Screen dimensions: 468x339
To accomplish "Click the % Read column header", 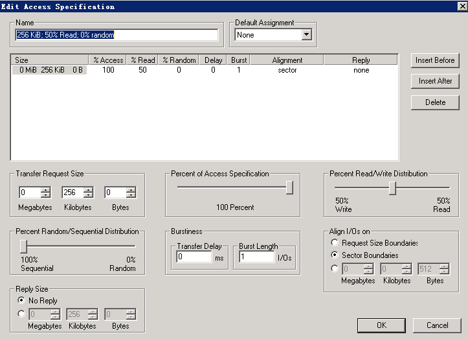I will (x=142, y=60).
